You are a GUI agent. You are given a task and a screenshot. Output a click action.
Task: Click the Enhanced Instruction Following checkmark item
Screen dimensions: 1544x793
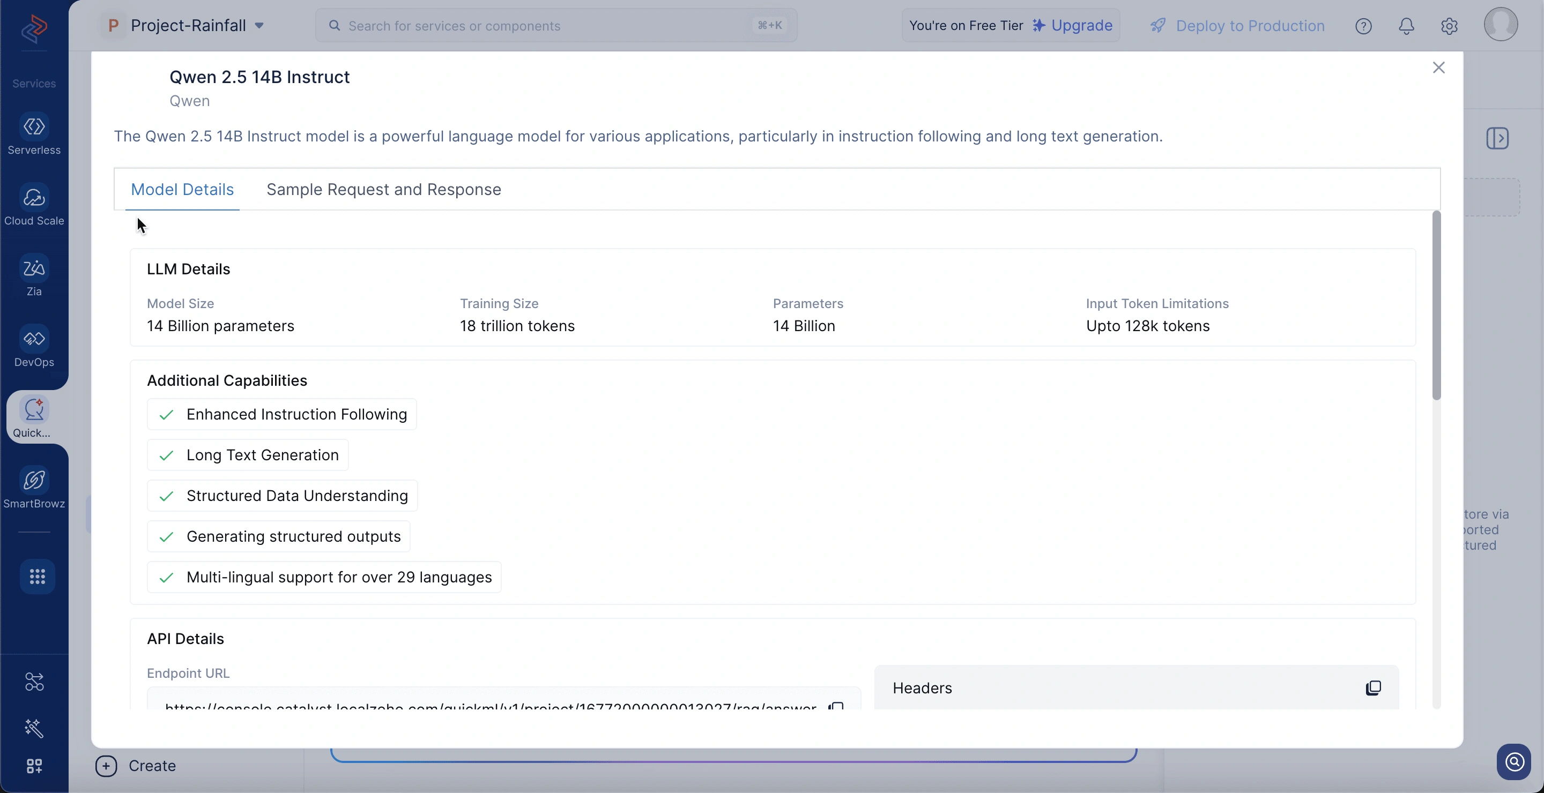[281, 415]
